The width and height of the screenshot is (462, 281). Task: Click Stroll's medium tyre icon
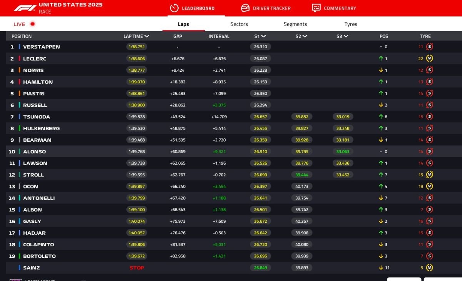click(430, 175)
